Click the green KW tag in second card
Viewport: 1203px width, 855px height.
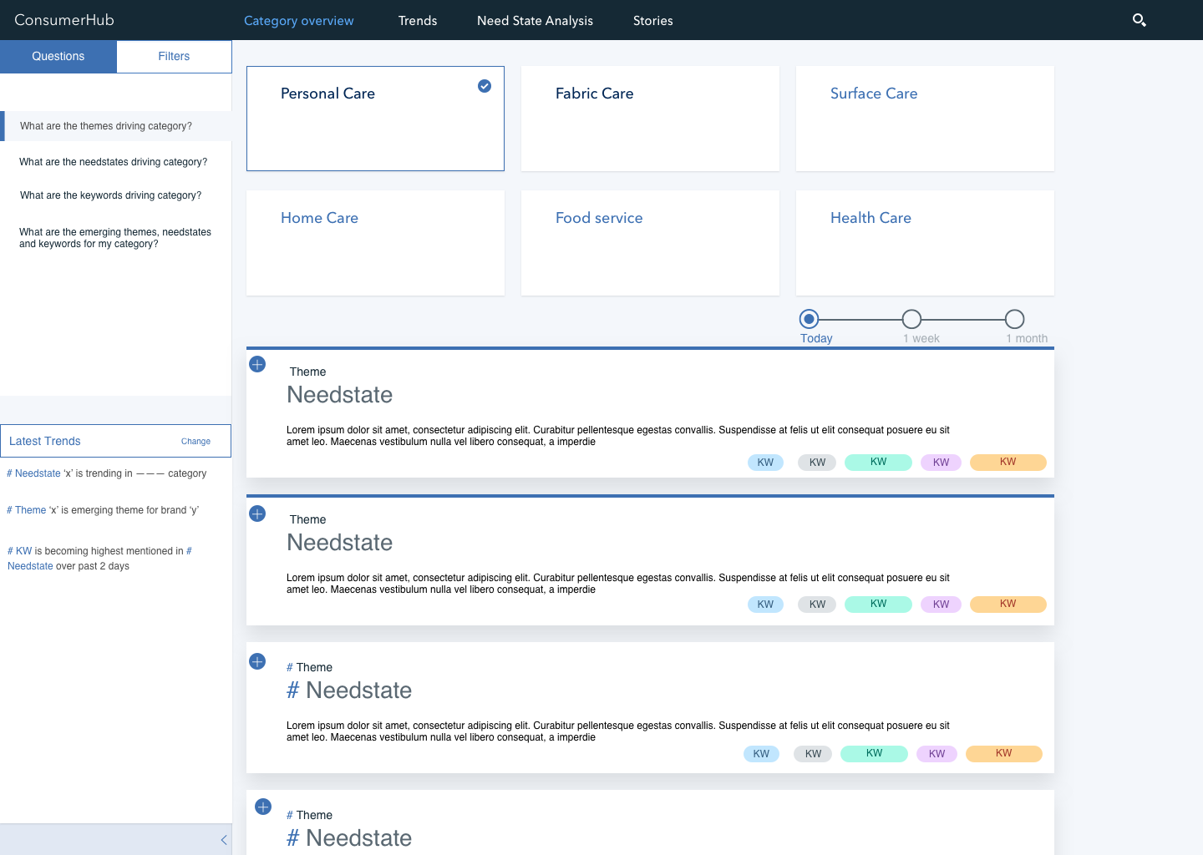point(878,604)
